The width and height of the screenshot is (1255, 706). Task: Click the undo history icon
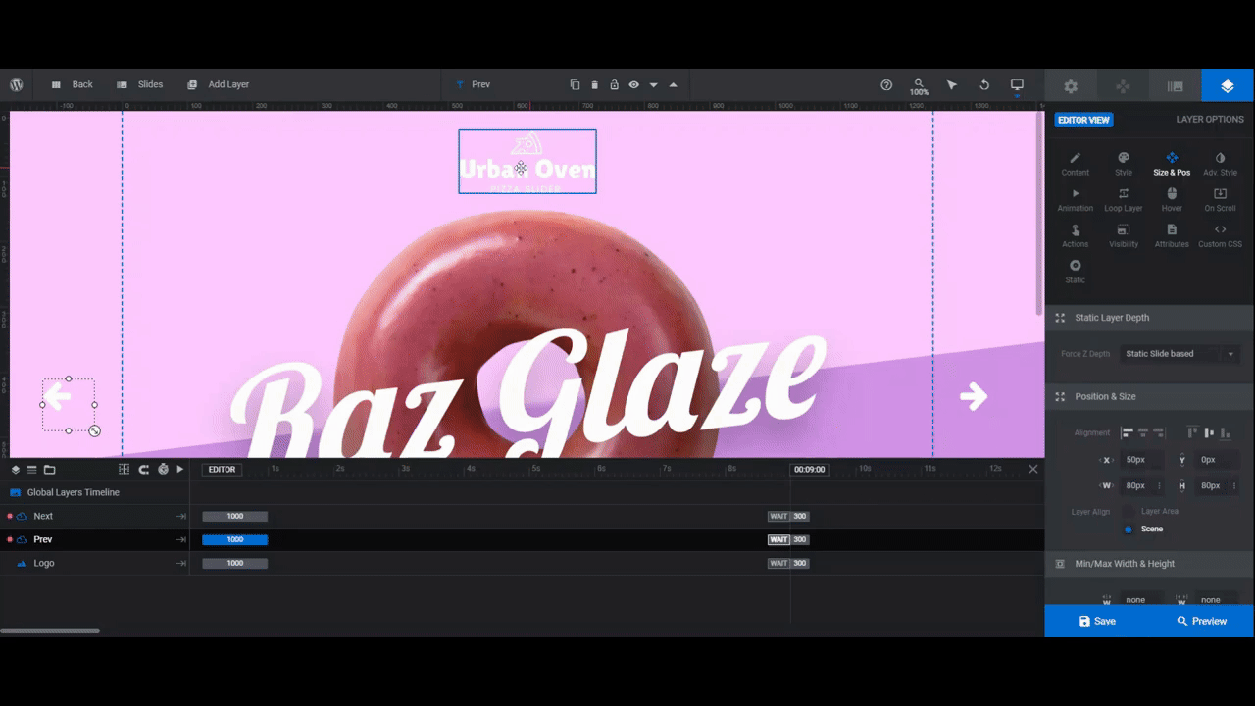click(x=984, y=85)
